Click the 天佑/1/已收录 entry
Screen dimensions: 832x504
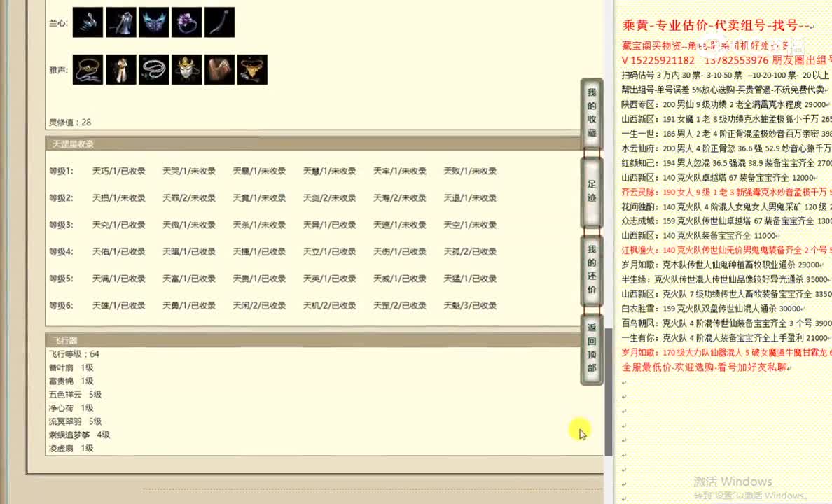119,251
